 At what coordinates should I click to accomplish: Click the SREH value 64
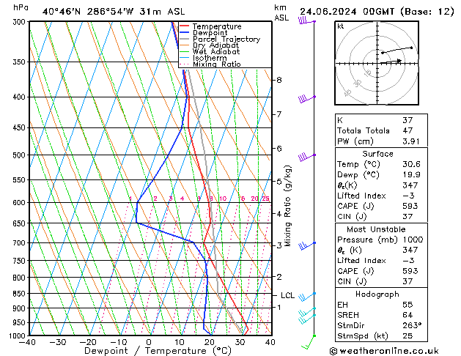(x=407, y=315)
